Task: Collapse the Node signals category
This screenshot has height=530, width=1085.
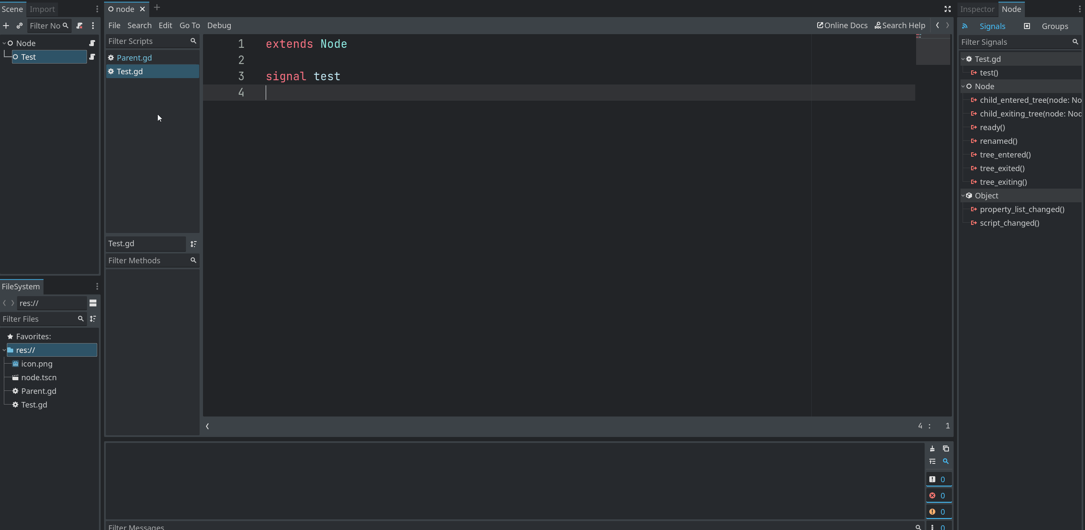Action: (963, 86)
